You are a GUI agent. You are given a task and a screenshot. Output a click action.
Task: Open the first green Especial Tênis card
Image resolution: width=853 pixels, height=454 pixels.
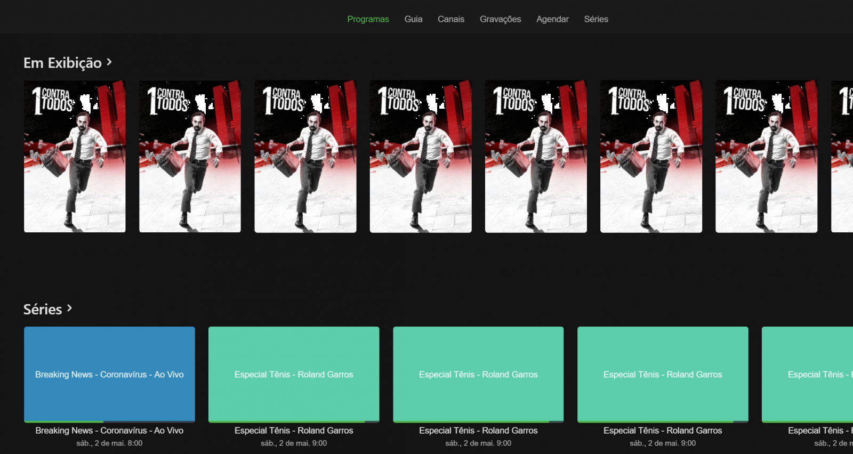[x=294, y=374]
